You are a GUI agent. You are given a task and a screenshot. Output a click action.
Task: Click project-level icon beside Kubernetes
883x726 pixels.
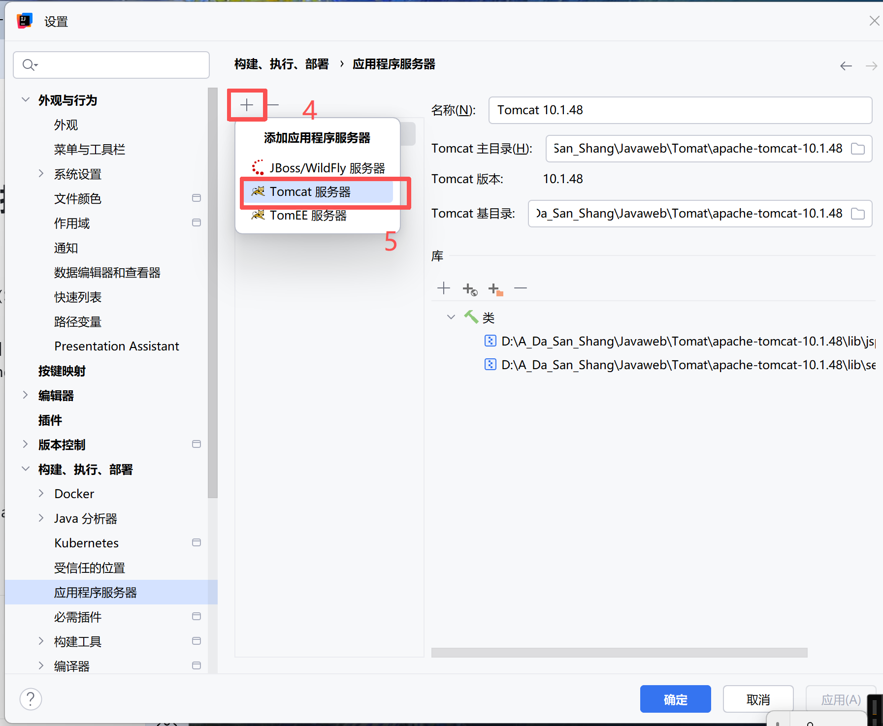tap(196, 543)
